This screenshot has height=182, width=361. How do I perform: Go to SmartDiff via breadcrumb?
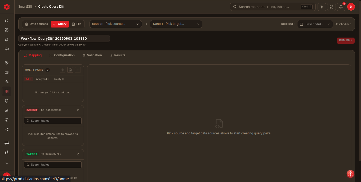[25, 7]
